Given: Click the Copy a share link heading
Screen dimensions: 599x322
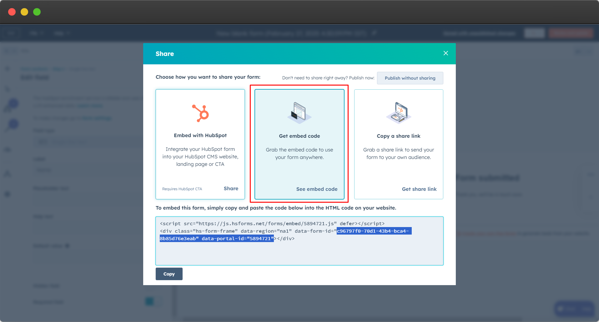Looking at the screenshot, I should pyautogui.click(x=398, y=136).
